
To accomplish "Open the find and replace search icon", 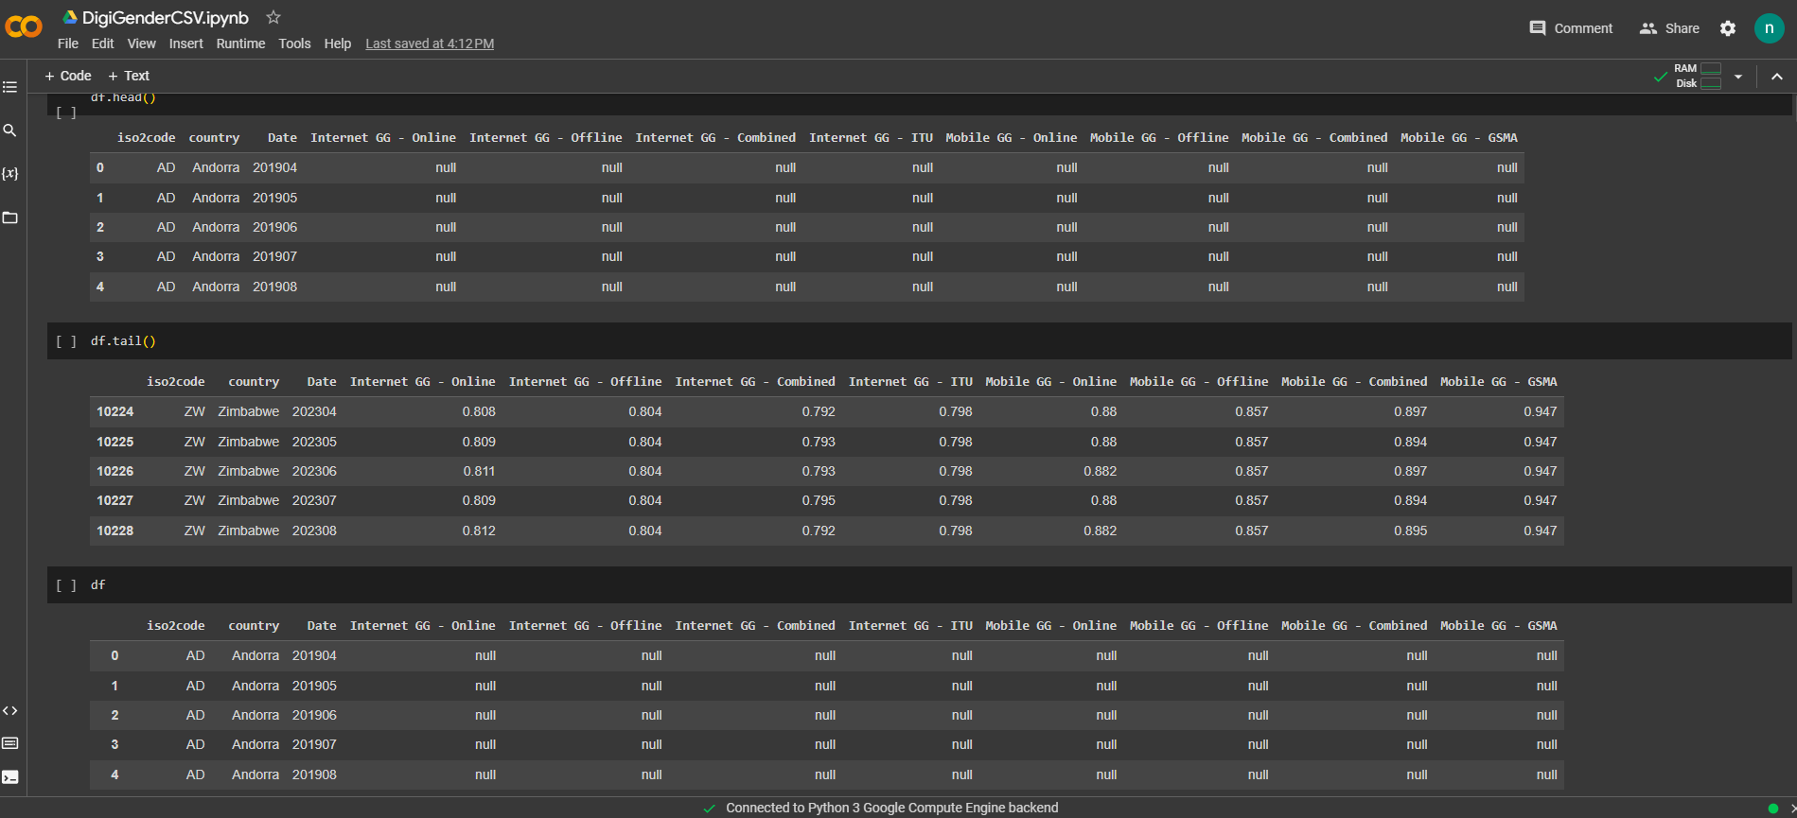I will (10, 131).
